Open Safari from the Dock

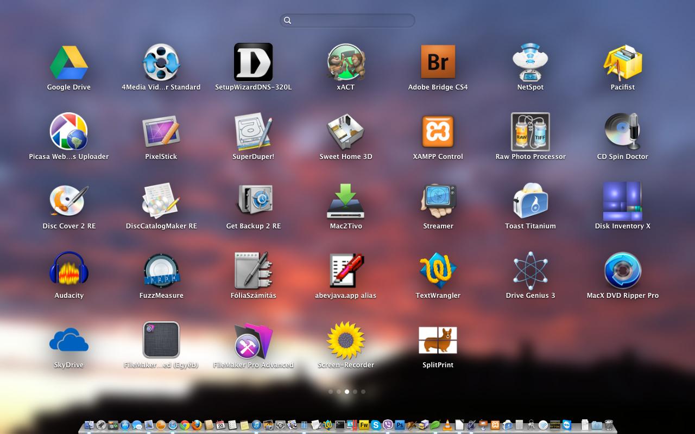(173, 425)
